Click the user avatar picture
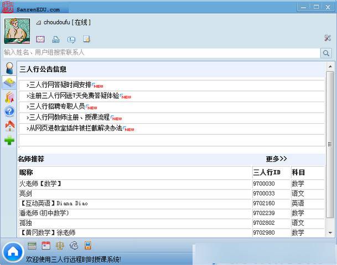 click(x=17, y=31)
